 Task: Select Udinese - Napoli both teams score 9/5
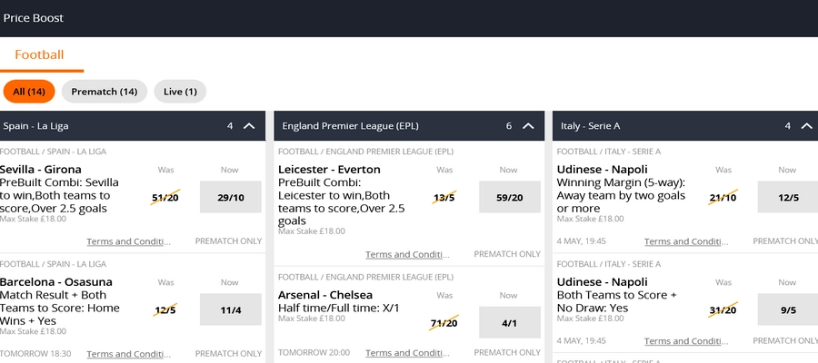pos(788,309)
